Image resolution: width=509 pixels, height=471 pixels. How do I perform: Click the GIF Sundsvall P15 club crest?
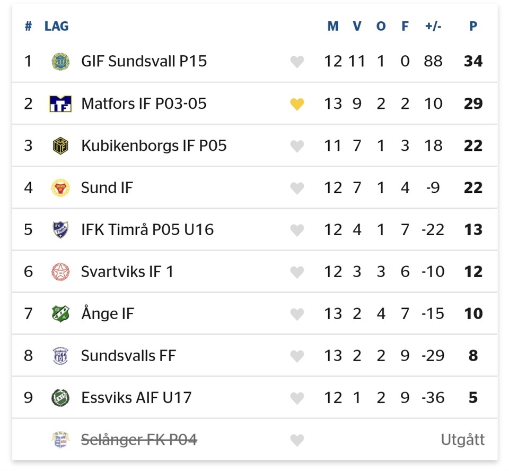[x=60, y=62]
